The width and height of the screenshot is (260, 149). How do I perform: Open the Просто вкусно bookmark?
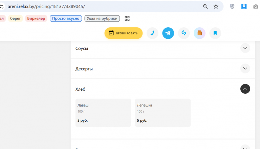coord(66,18)
